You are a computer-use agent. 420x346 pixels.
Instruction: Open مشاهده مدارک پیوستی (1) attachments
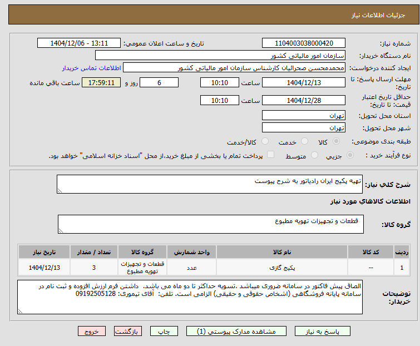click(236, 332)
